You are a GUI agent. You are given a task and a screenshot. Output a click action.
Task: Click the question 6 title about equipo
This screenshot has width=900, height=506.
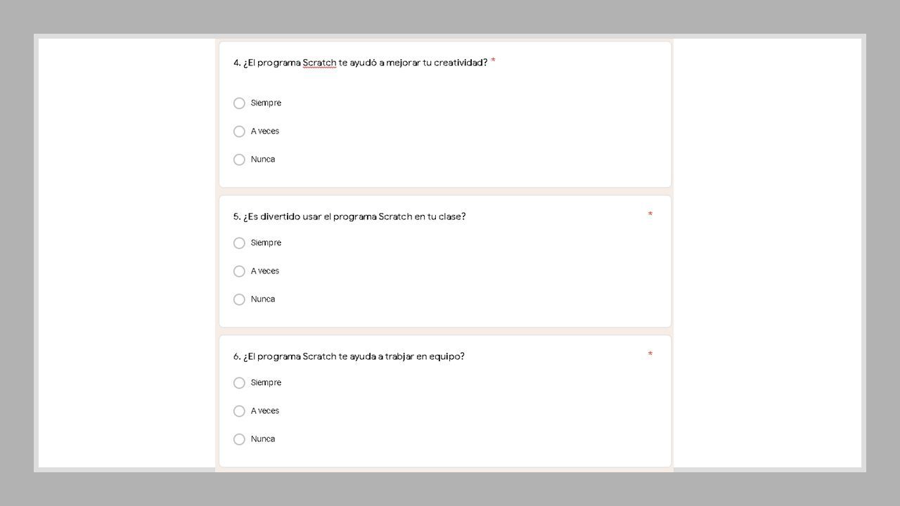coord(349,356)
